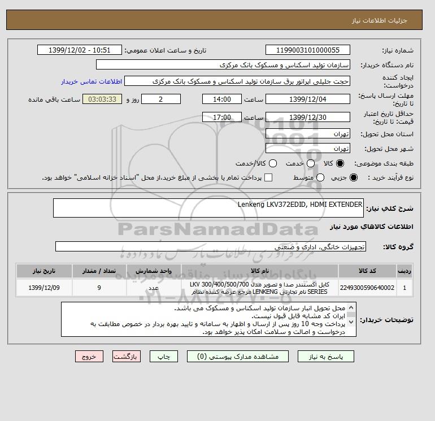The height and width of the screenshot is (421, 435).
Task: Click the row number 1 cell
Action: (x=404, y=288)
